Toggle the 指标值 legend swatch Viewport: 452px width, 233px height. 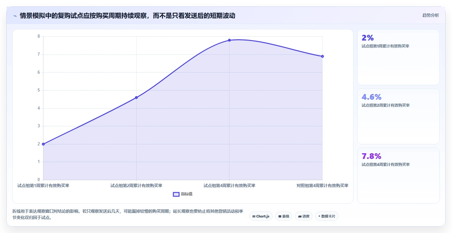(x=176, y=194)
